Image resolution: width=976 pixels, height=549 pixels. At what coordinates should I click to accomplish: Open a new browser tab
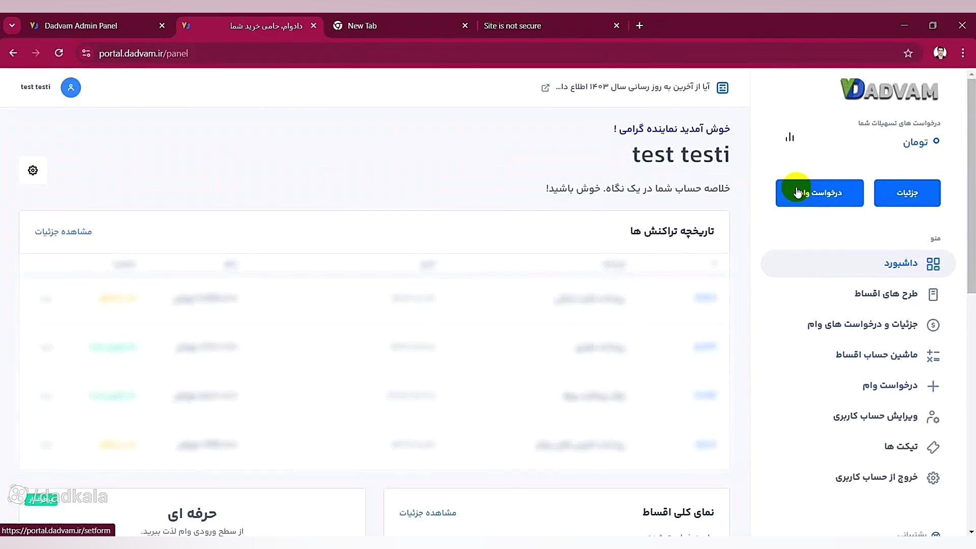point(639,25)
